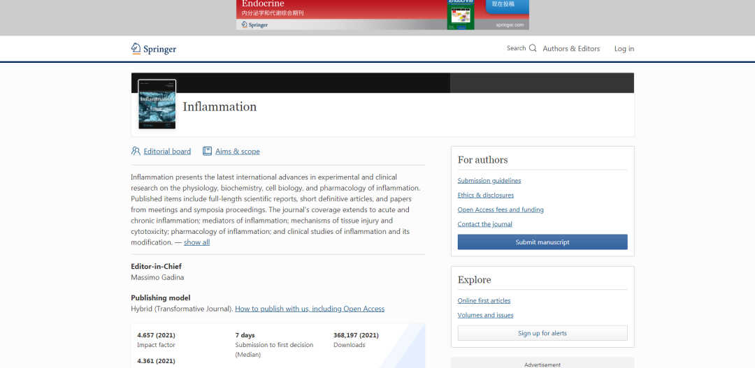Click the search magnifier icon

[x=533, y=48]
